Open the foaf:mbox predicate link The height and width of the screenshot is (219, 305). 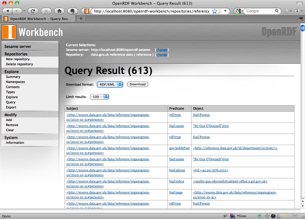177,181
